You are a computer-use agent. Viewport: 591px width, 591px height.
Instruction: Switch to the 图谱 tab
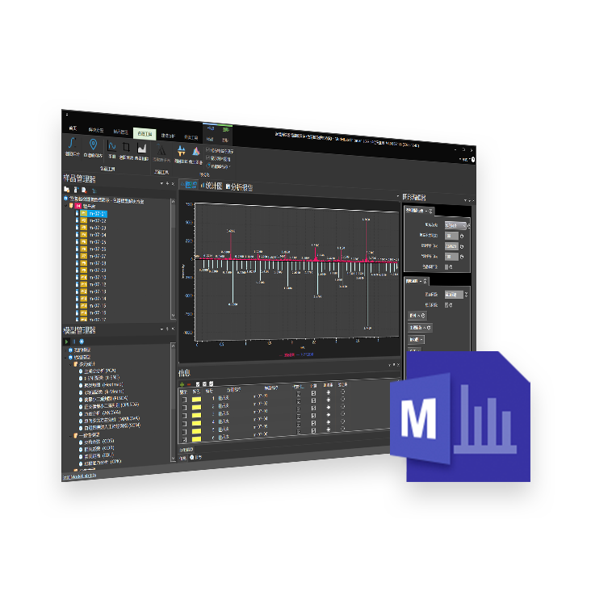click(x=189, y=184)
